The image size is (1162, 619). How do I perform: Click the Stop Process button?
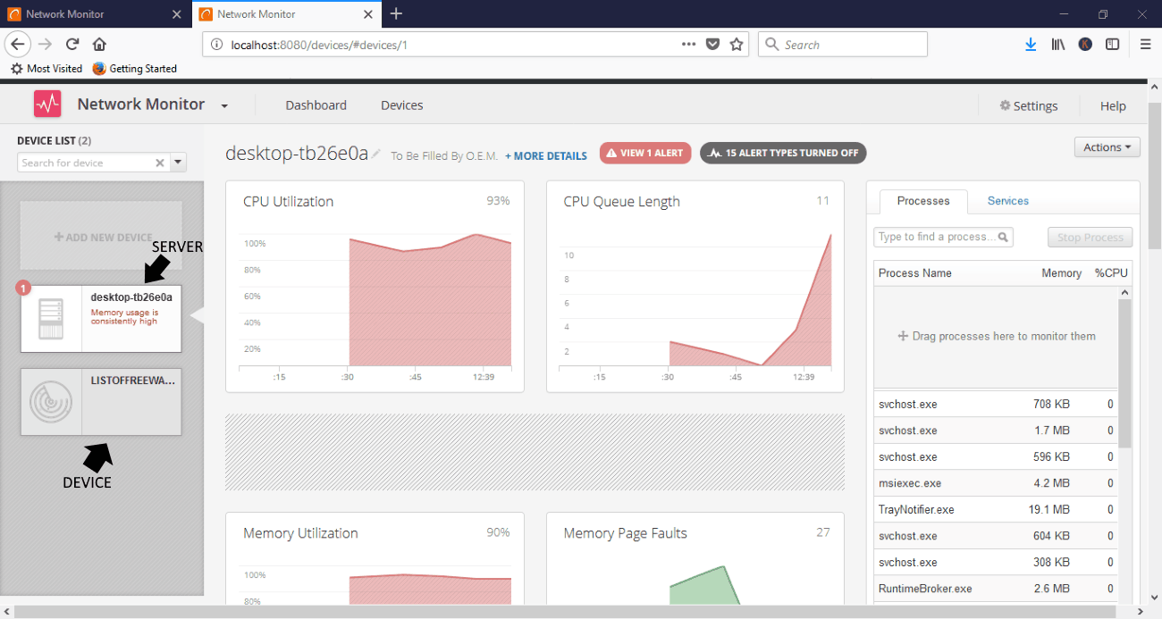point(1090,238)
